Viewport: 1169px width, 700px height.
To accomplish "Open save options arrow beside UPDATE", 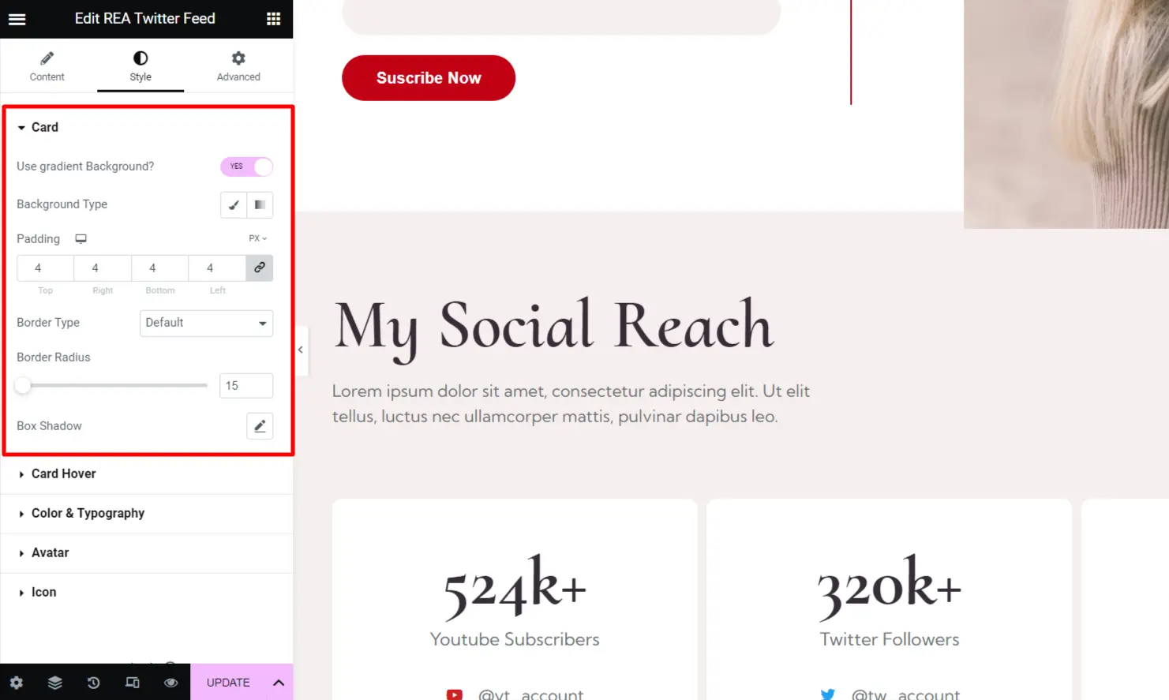I will coord(279,683).
